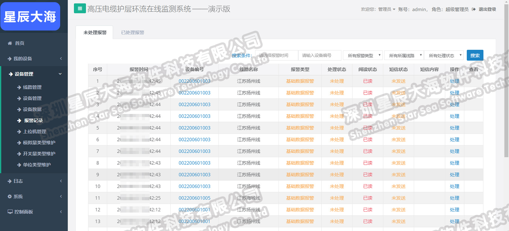This screenshot has width=509, height=231.
Task: Click the monitor icon beside 控制面板
Action: [10, 212]
